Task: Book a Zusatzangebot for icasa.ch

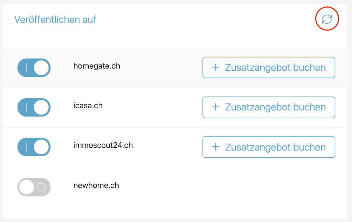Action: click(269, 107)
